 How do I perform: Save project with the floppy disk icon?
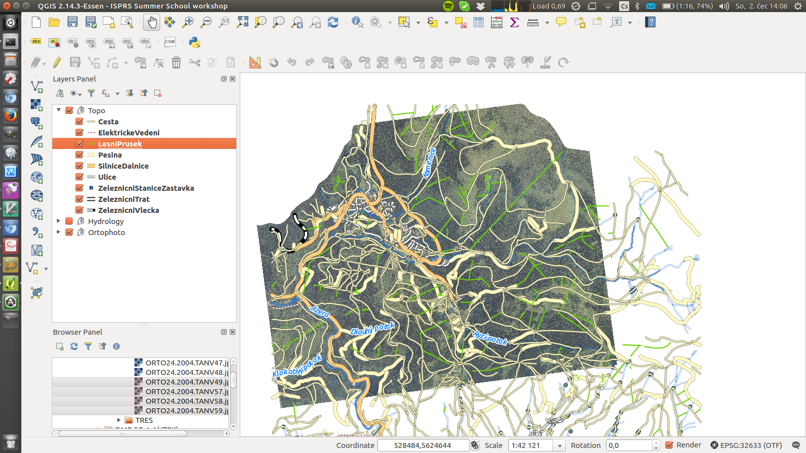pyautogui.click(x=73, y=22)
